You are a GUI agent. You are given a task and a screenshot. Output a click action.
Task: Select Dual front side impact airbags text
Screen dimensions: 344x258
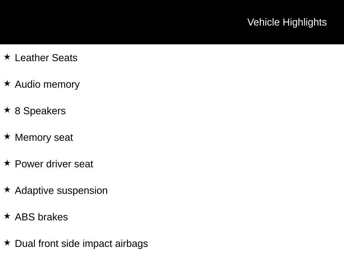81,244
